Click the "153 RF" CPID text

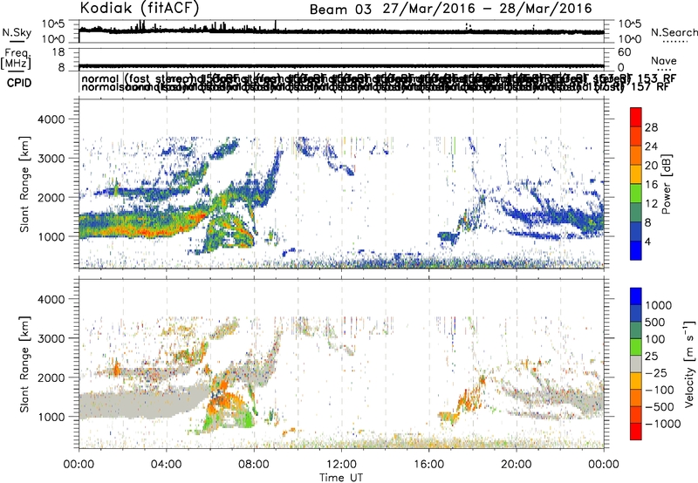pos(657,78)
